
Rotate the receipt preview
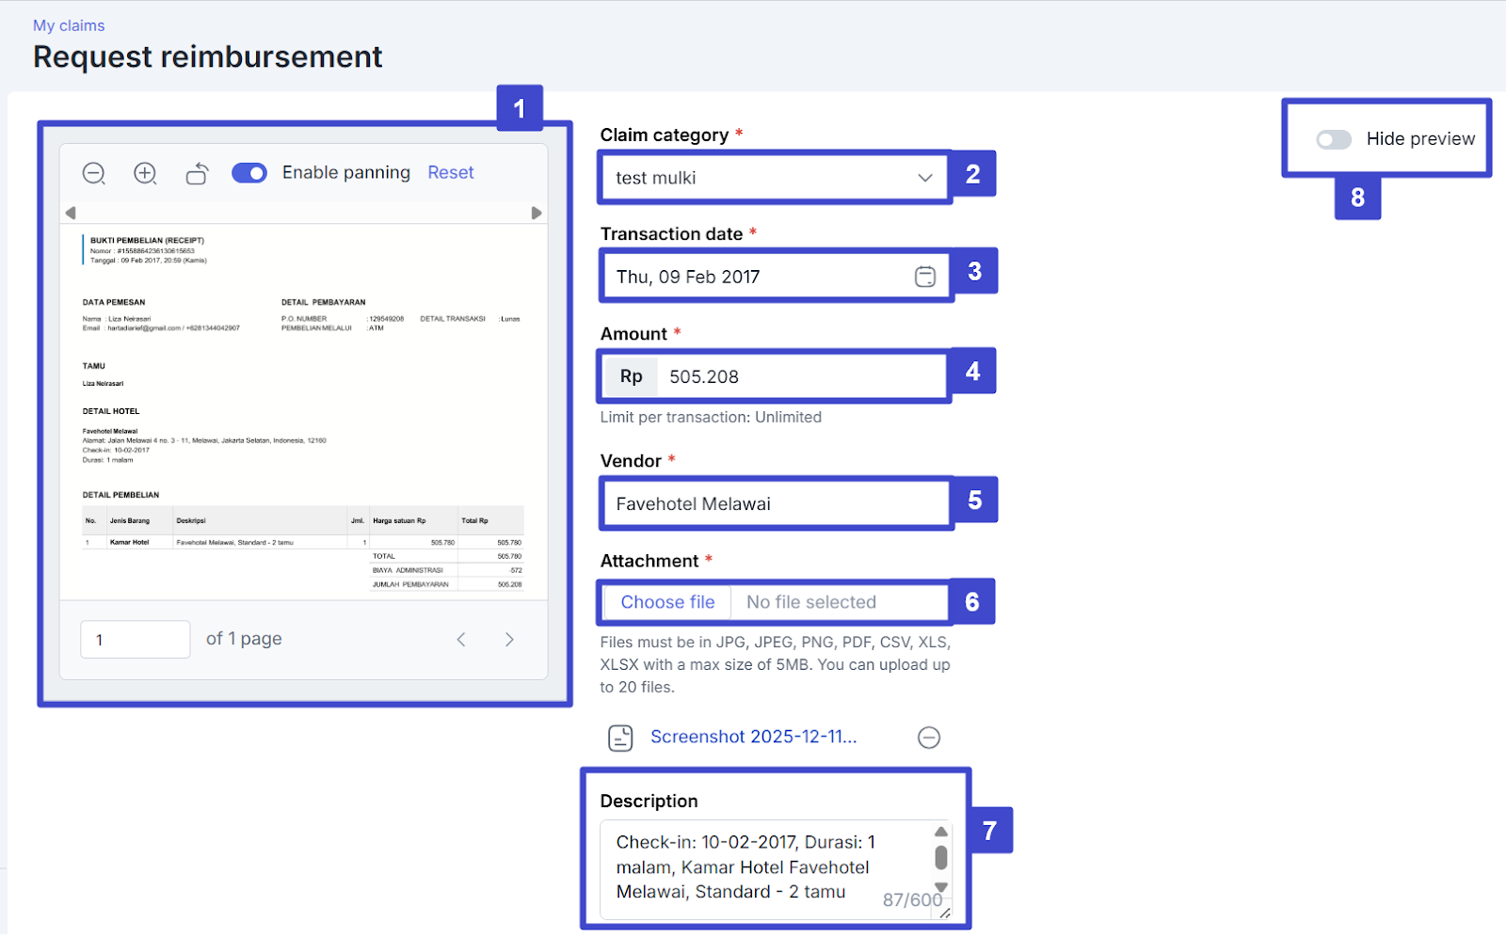[197, 173]
